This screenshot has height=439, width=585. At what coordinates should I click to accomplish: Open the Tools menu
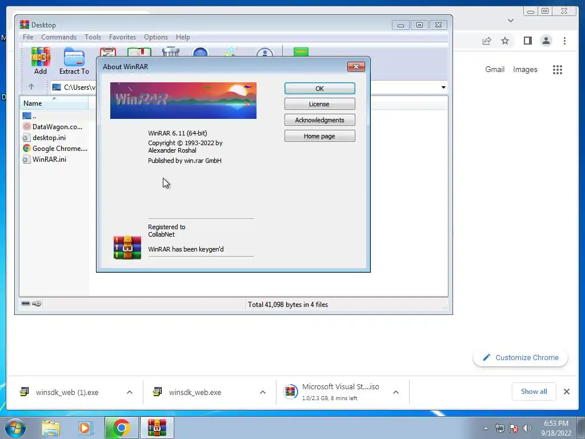click(93, 37)
